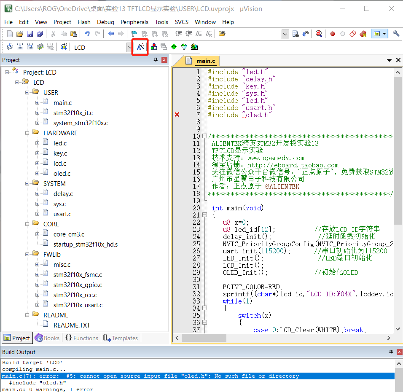The height and width of the screenshot is (392, 403).
Task: Switch to the Templates tab
Action: coord(121,338)
